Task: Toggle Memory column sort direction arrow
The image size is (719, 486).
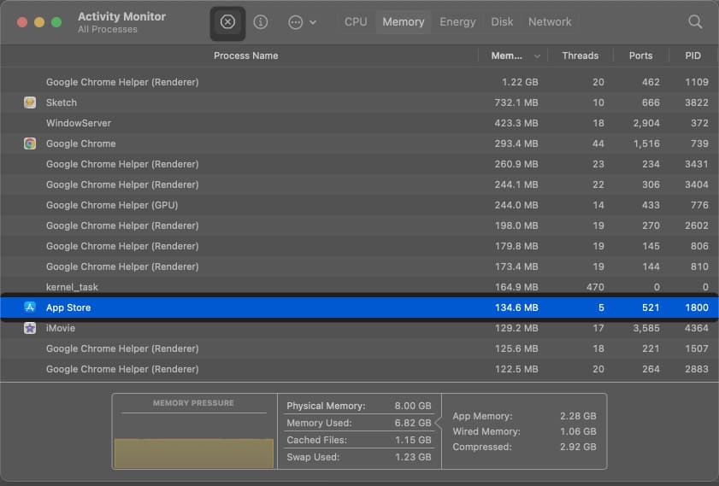Action: click(537, 56)
